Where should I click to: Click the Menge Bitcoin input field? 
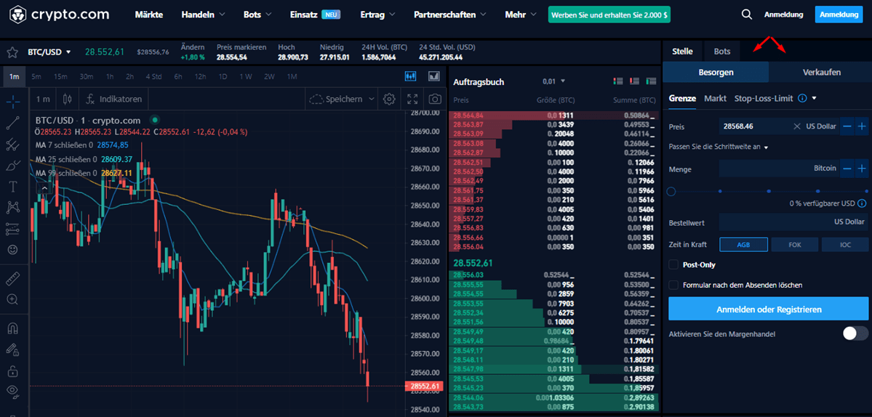pyautogui.click(x=779, y=168)
